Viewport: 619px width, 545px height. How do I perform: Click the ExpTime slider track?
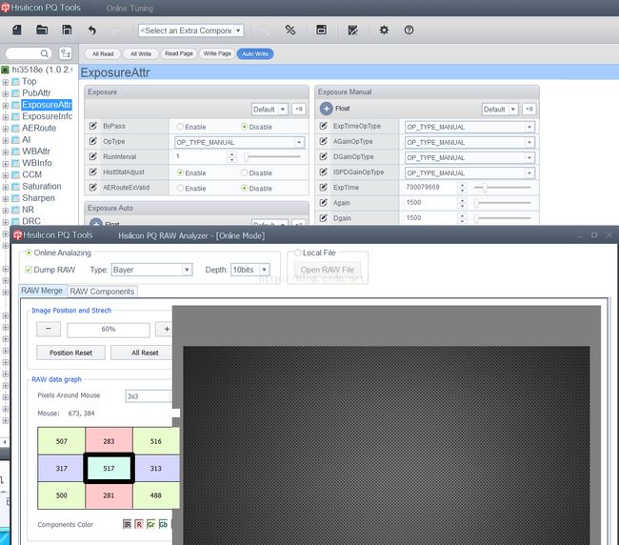[503, 187]
